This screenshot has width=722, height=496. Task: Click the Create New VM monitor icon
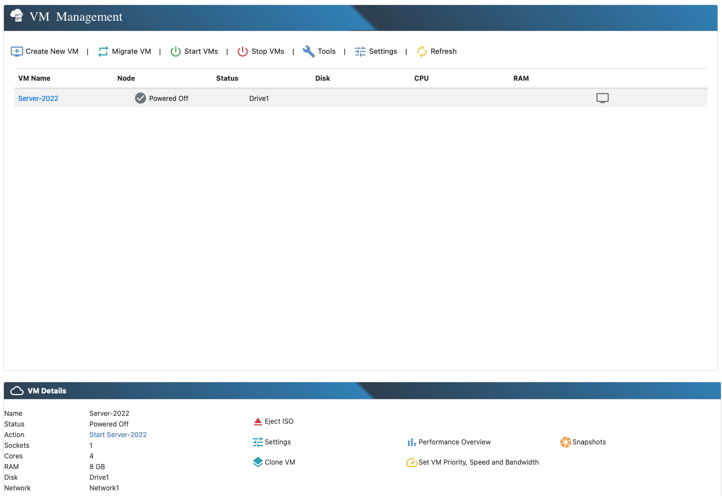point(17,52)
